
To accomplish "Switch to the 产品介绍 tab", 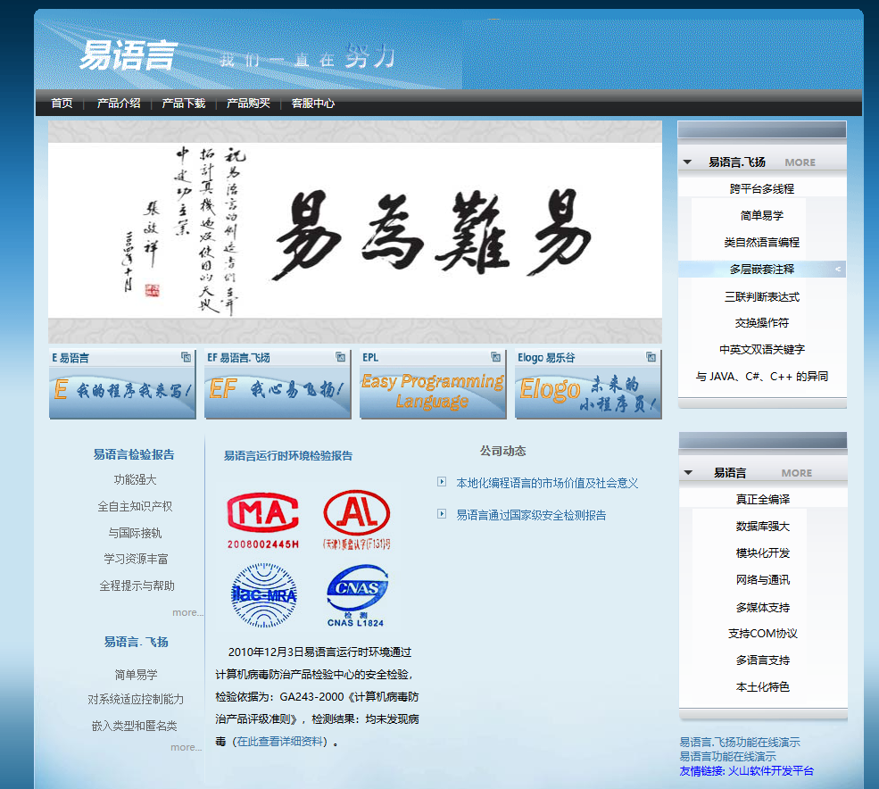I will (x=117, y=103).
